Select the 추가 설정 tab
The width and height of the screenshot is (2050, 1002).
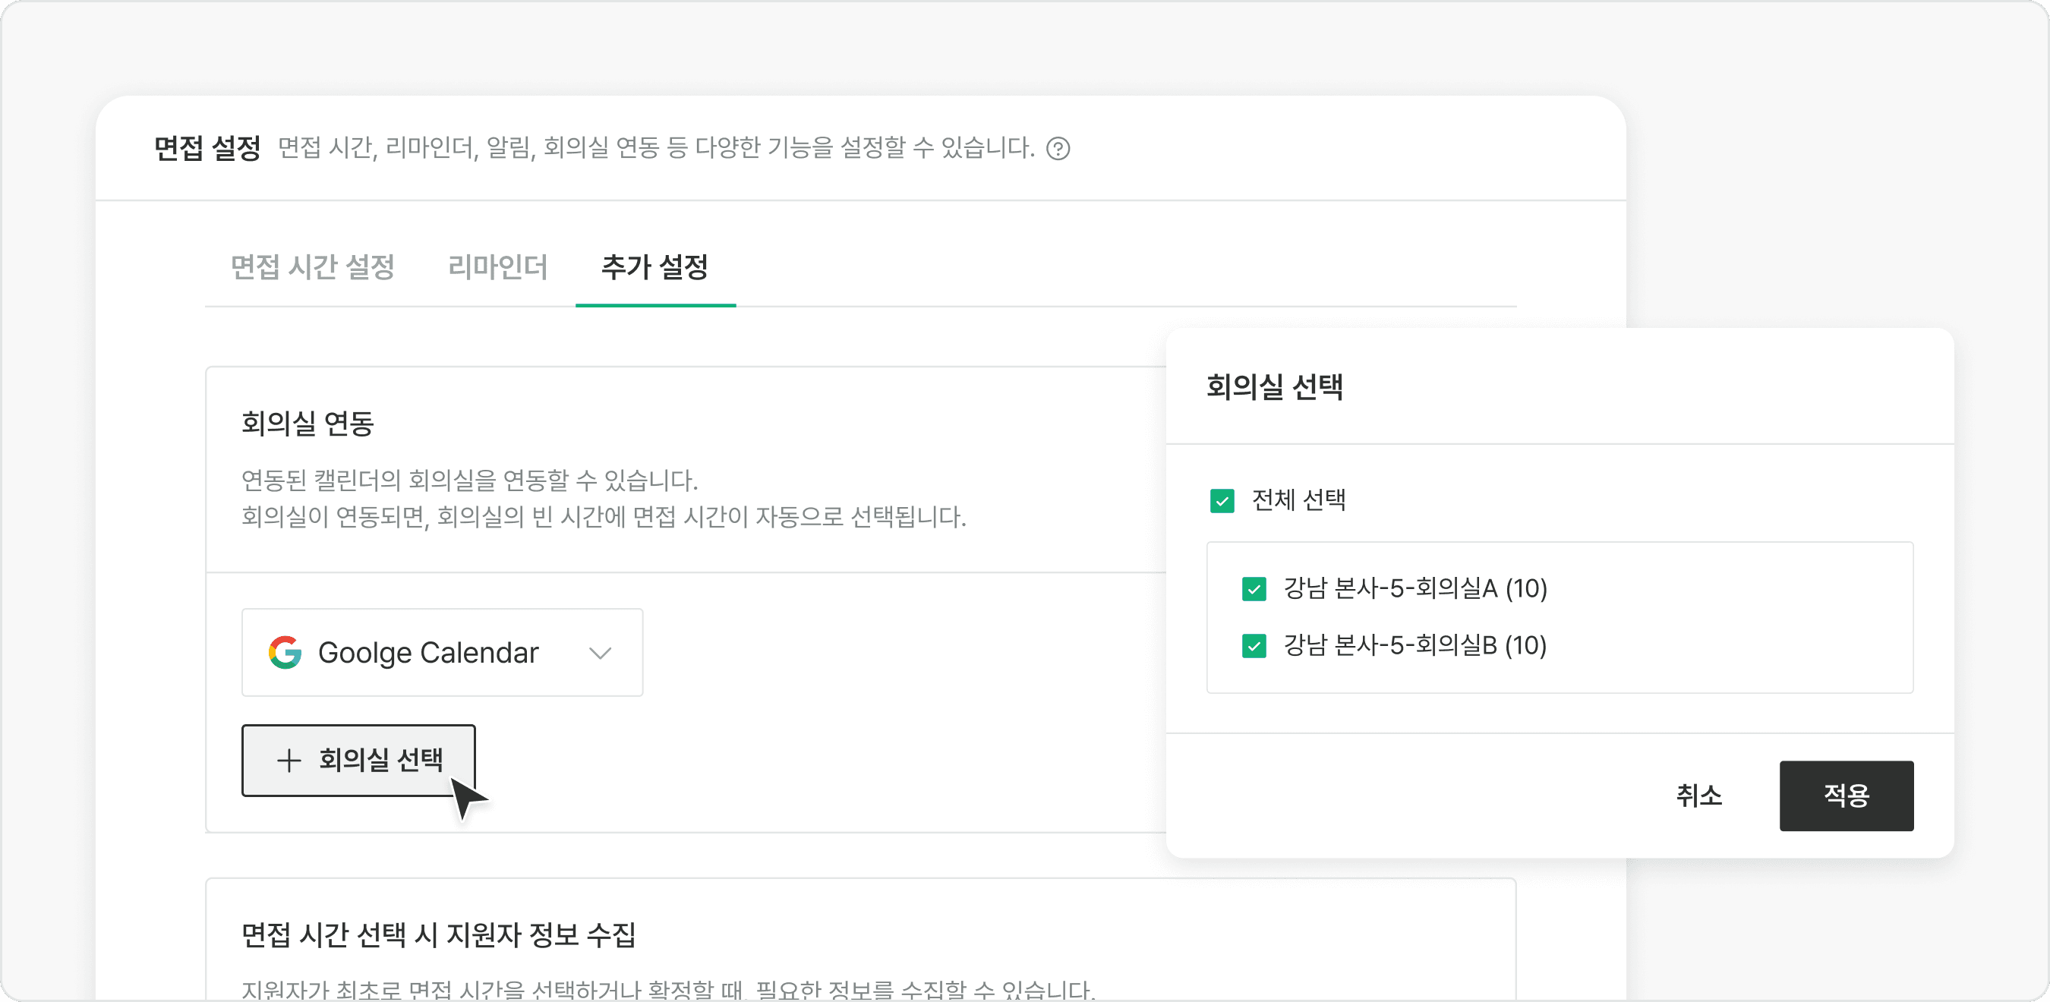point(655,268)
